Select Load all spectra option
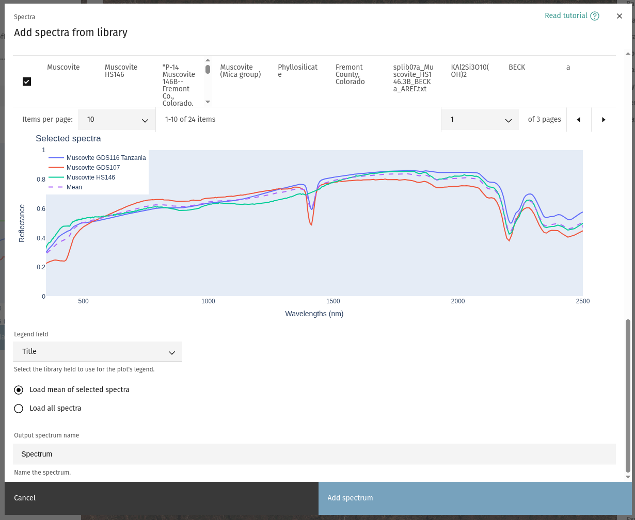Viewport: 635px width, 520px height. click(x=19, y=409)
